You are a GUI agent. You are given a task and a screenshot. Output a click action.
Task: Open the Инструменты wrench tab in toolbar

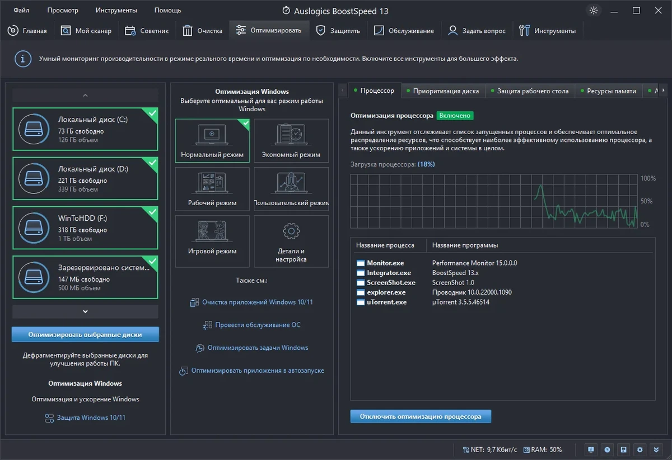(548, 31)
